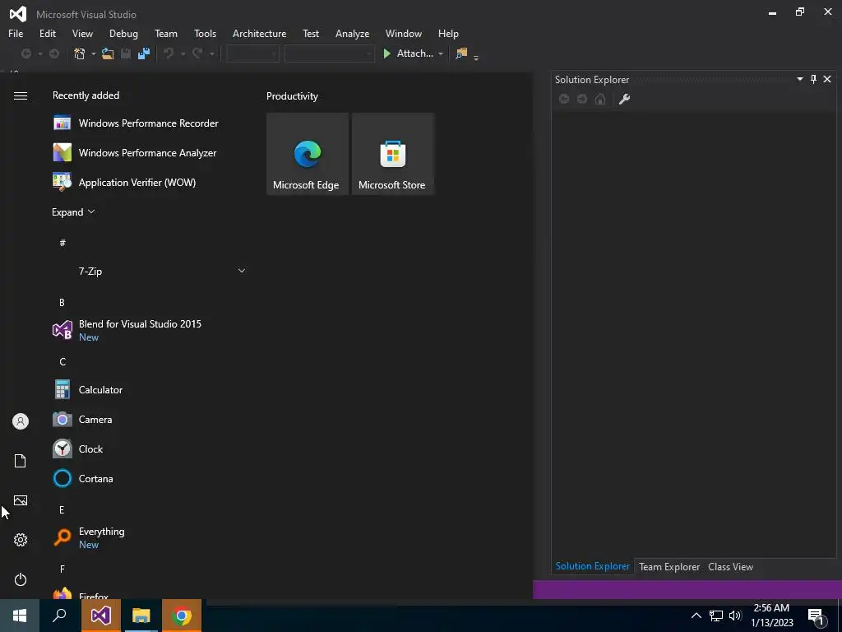Click the Visual Studio taskbar icon
842x632 pixels.
101,616
